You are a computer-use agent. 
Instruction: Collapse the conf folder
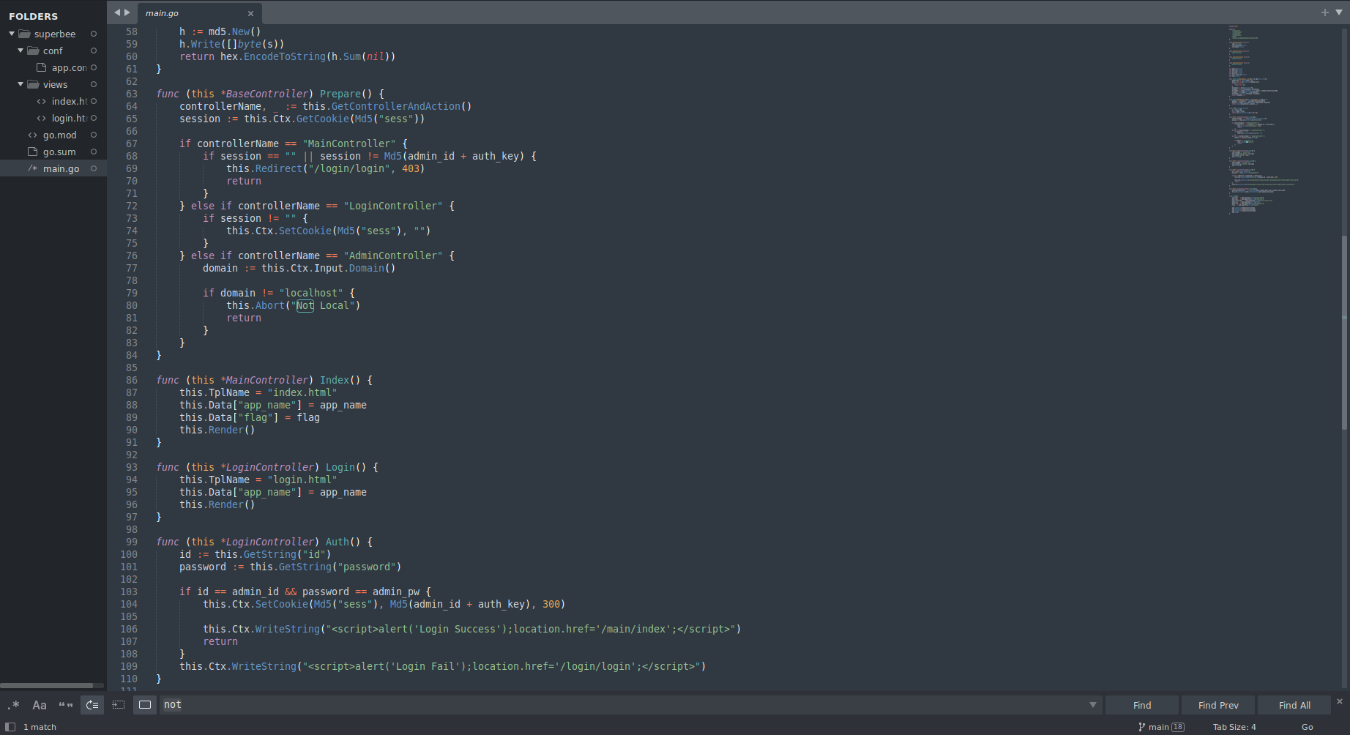[20, 51]
